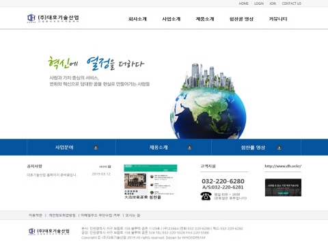328x246 pixels.
Task: Click the arrow icon beside blue-banner 임찬률 영상
Action: 279,148
